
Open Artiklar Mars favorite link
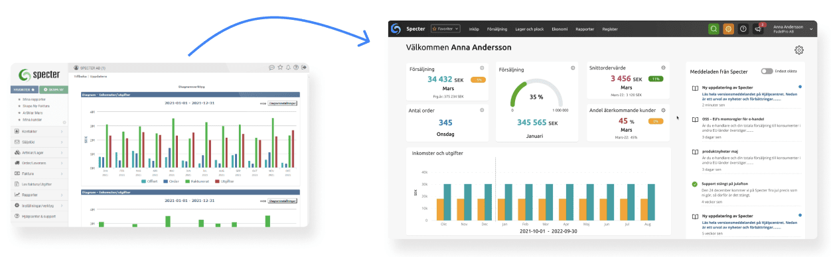pos(33,113)
